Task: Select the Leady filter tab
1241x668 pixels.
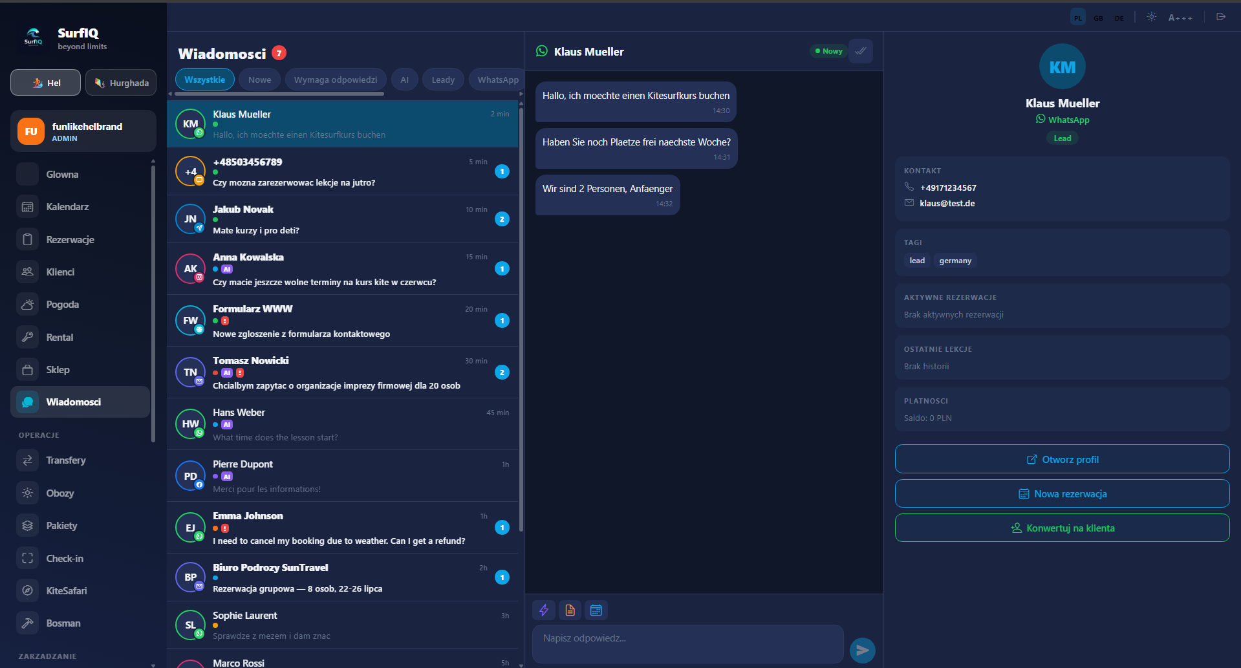Action: (443, 80)
